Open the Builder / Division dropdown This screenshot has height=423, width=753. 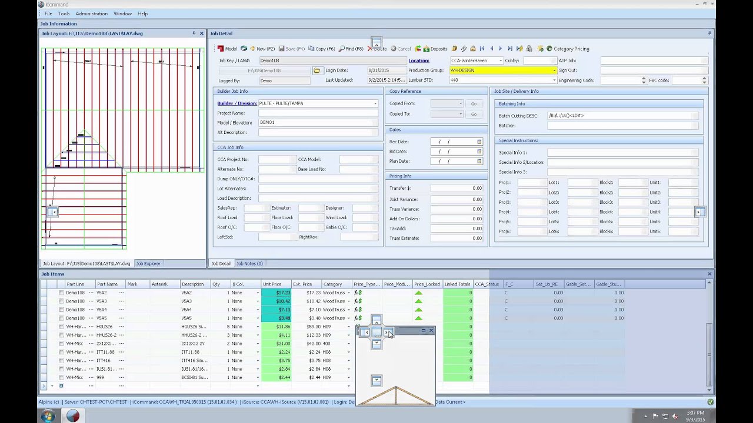click(x=375, y=103)
